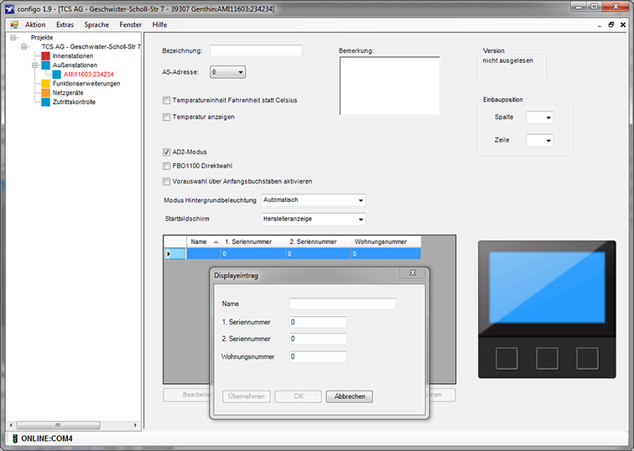
Task: Uncheck the AD2-Modus checkbox
Action: (x=166, y=152)
